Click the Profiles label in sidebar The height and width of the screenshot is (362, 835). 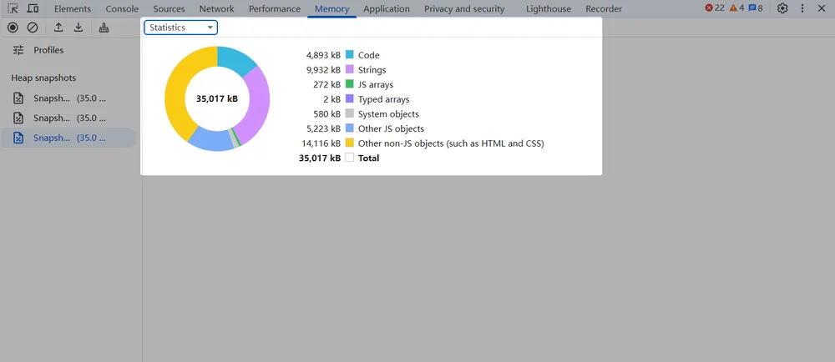(x=48, y=50)
